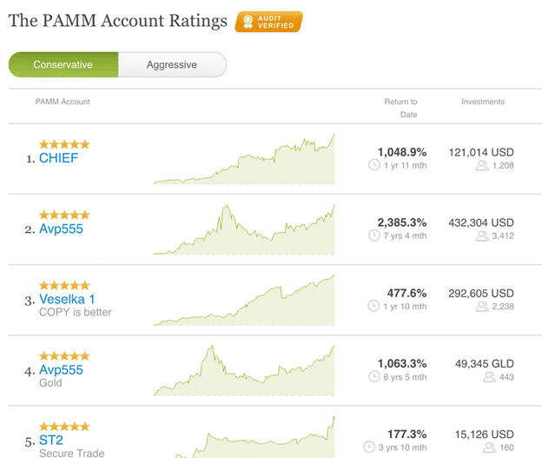Click the COPY is better subtitle

point(76,312)
